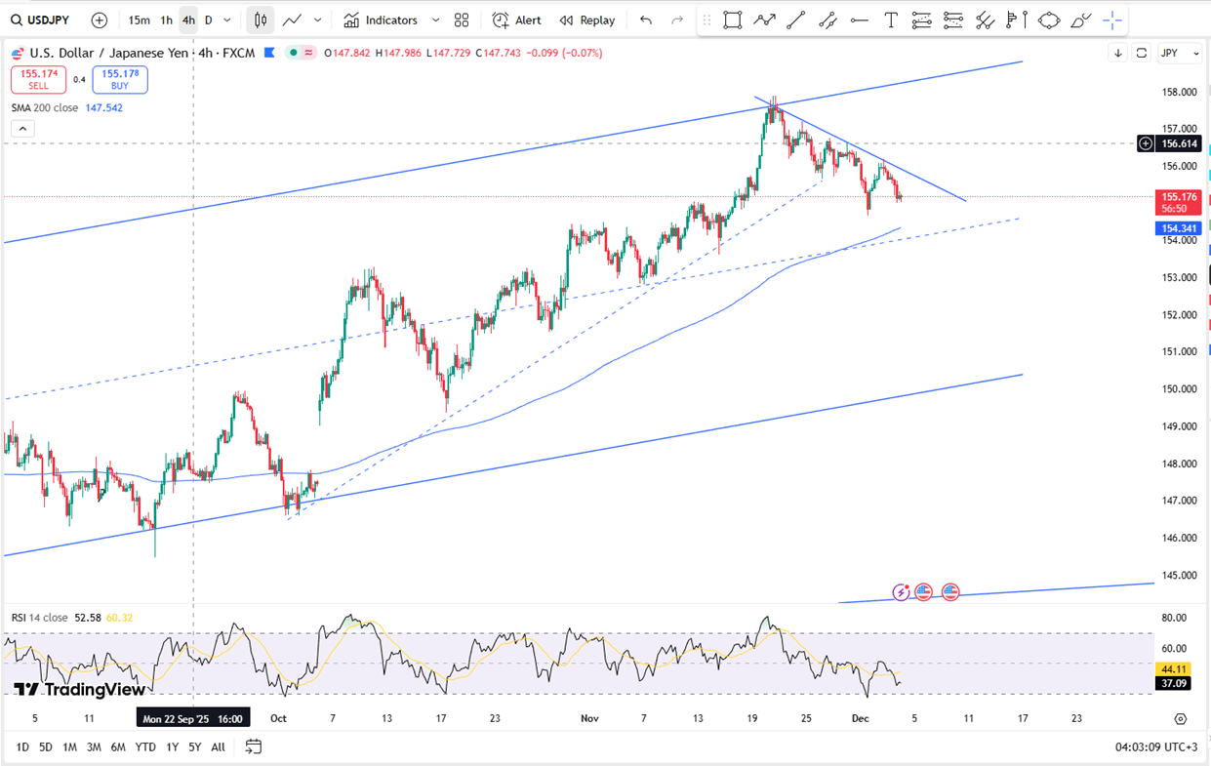The height and width of the screenshot is (766, 1211).
Task: Open the layout setup grid icon
Action: [x=462, y=20]
